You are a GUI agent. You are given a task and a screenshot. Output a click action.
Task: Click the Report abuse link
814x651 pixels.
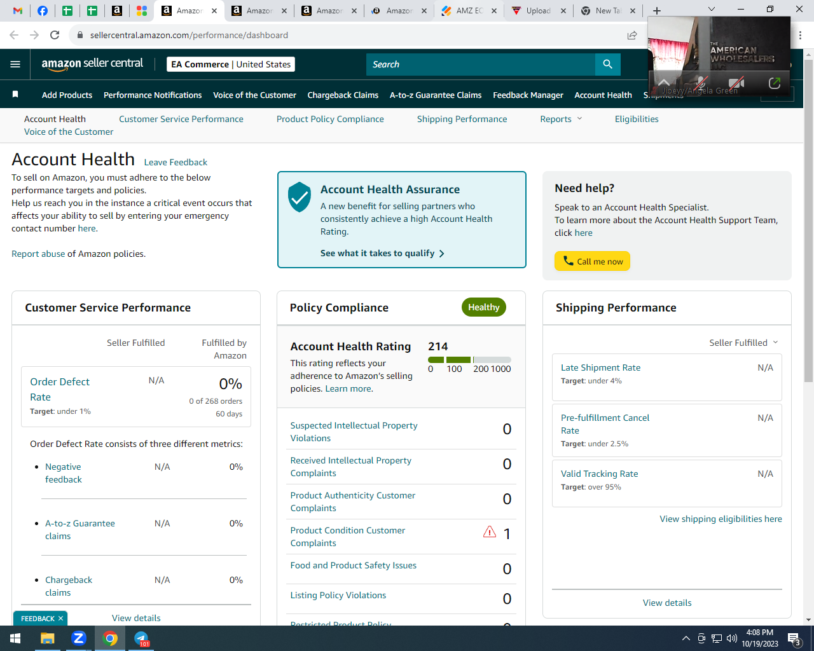tap(38, 254)
